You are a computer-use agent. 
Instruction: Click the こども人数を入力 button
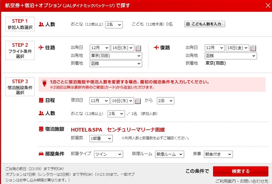pyautogui.click(x=205, y=24)
